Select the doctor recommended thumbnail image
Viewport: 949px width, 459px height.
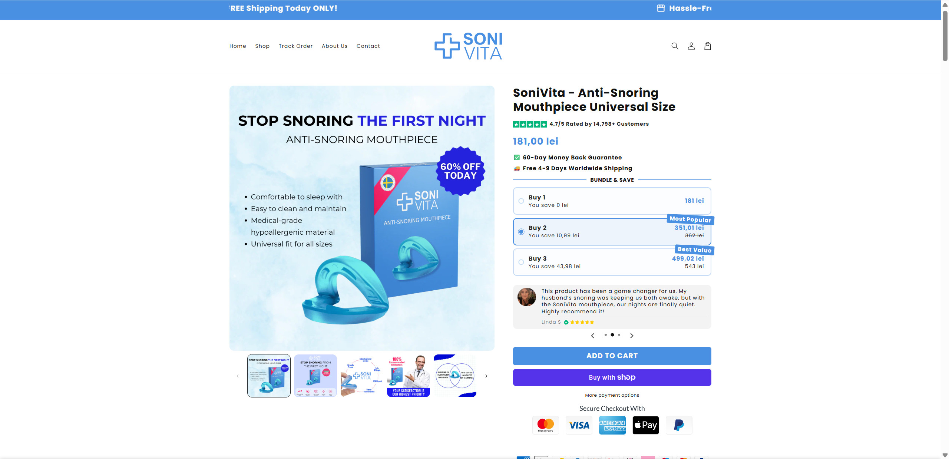pos(409,376)
